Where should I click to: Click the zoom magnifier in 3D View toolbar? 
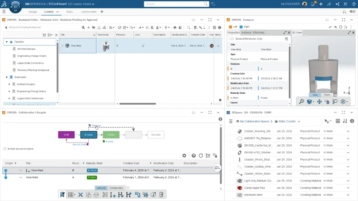coord(302,102)
